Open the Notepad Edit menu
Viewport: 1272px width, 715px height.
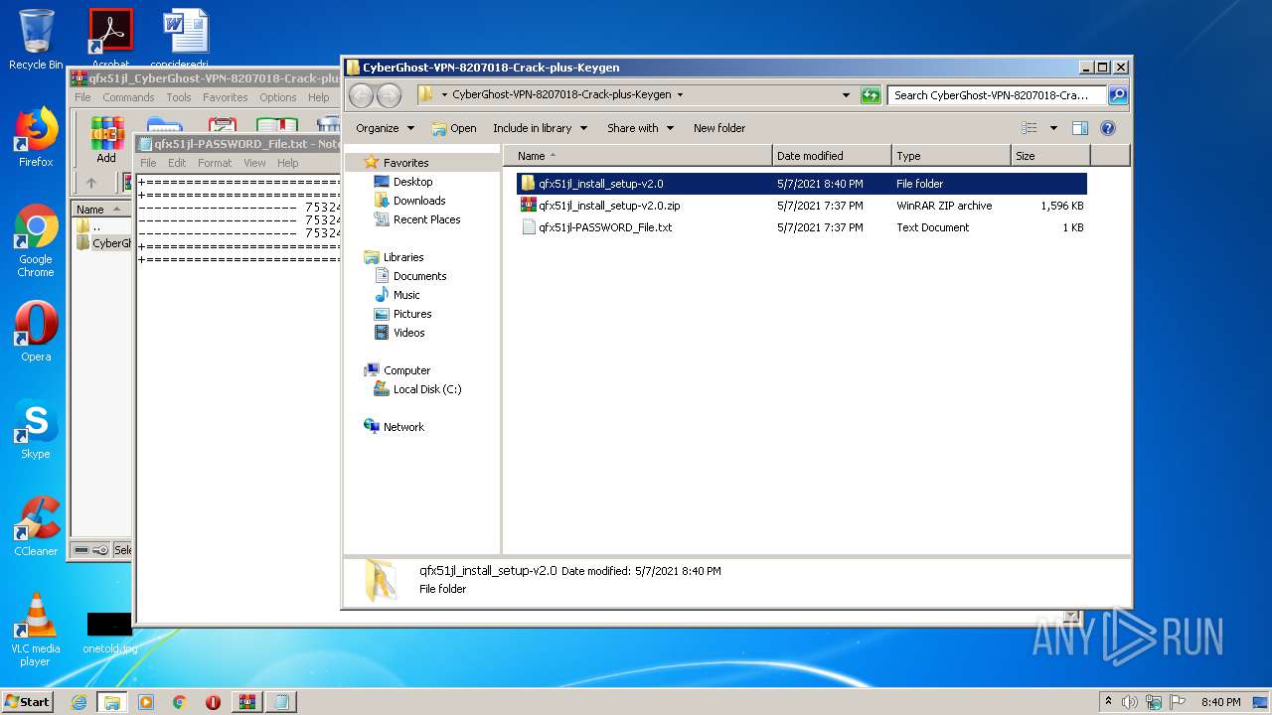(x=177, y=163)
